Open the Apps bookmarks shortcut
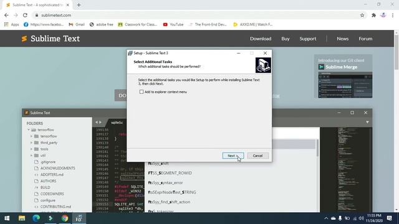The image size is (399, 224). tap(11, 24)
